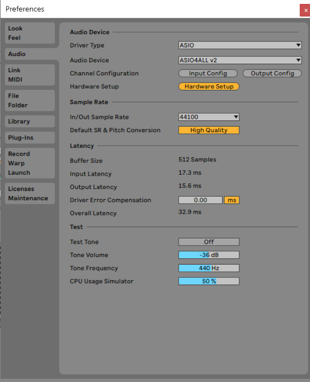Screen dimensions: 310x382
Task: Select the Library tab
Action: [x=30, y=122]
